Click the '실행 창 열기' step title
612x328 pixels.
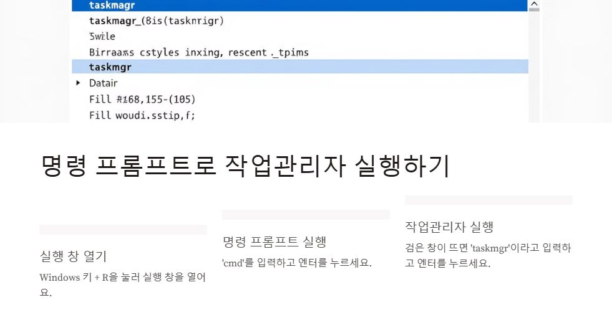coord(73,256)
